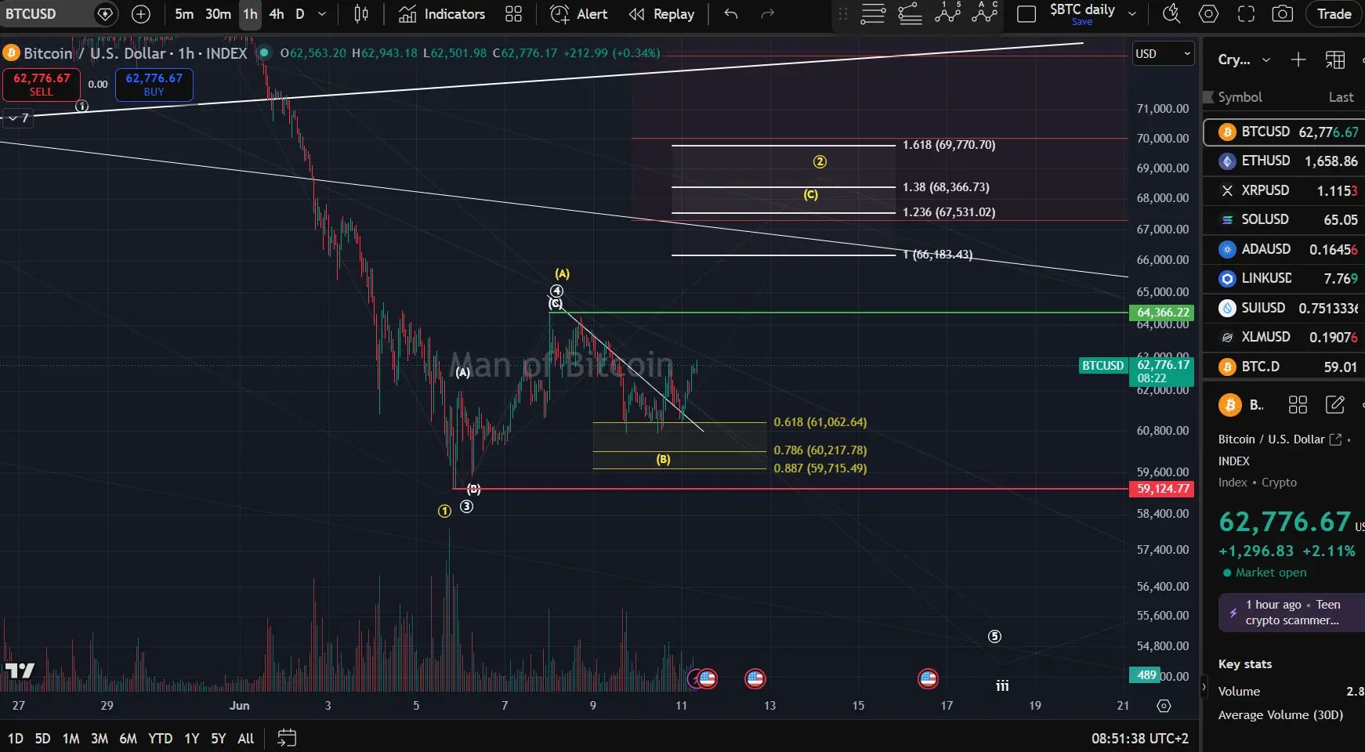
Task: Set the date range to All
Action: tap(245, 738)
